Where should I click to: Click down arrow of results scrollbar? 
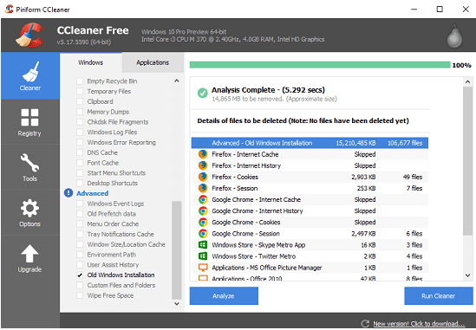click(468, 275)
